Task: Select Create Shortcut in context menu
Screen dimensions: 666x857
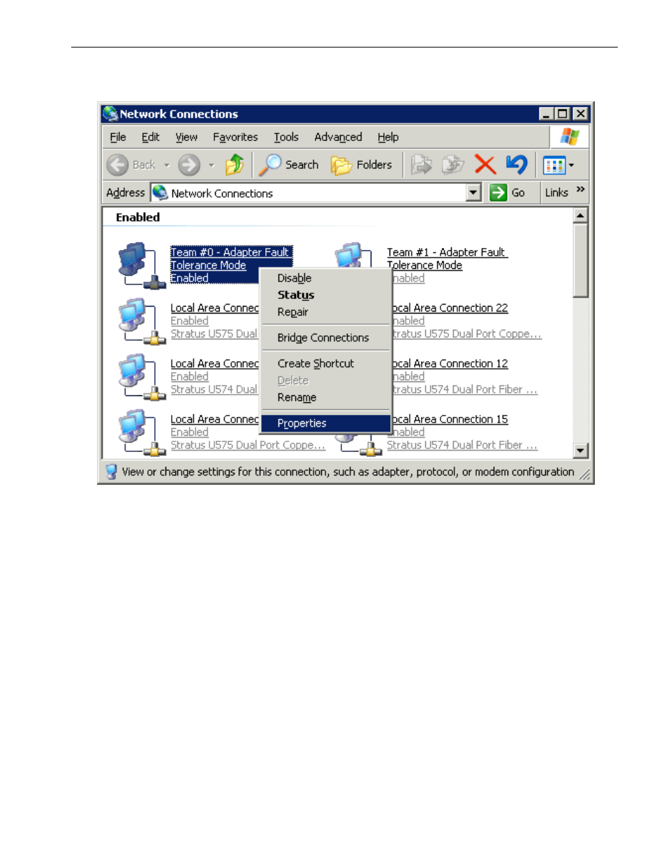Action: pyautogui.click(x=325, y=363)
